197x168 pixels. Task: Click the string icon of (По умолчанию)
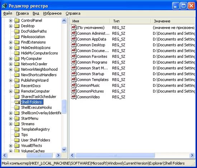pyautogui.click(x=74, y=27)
